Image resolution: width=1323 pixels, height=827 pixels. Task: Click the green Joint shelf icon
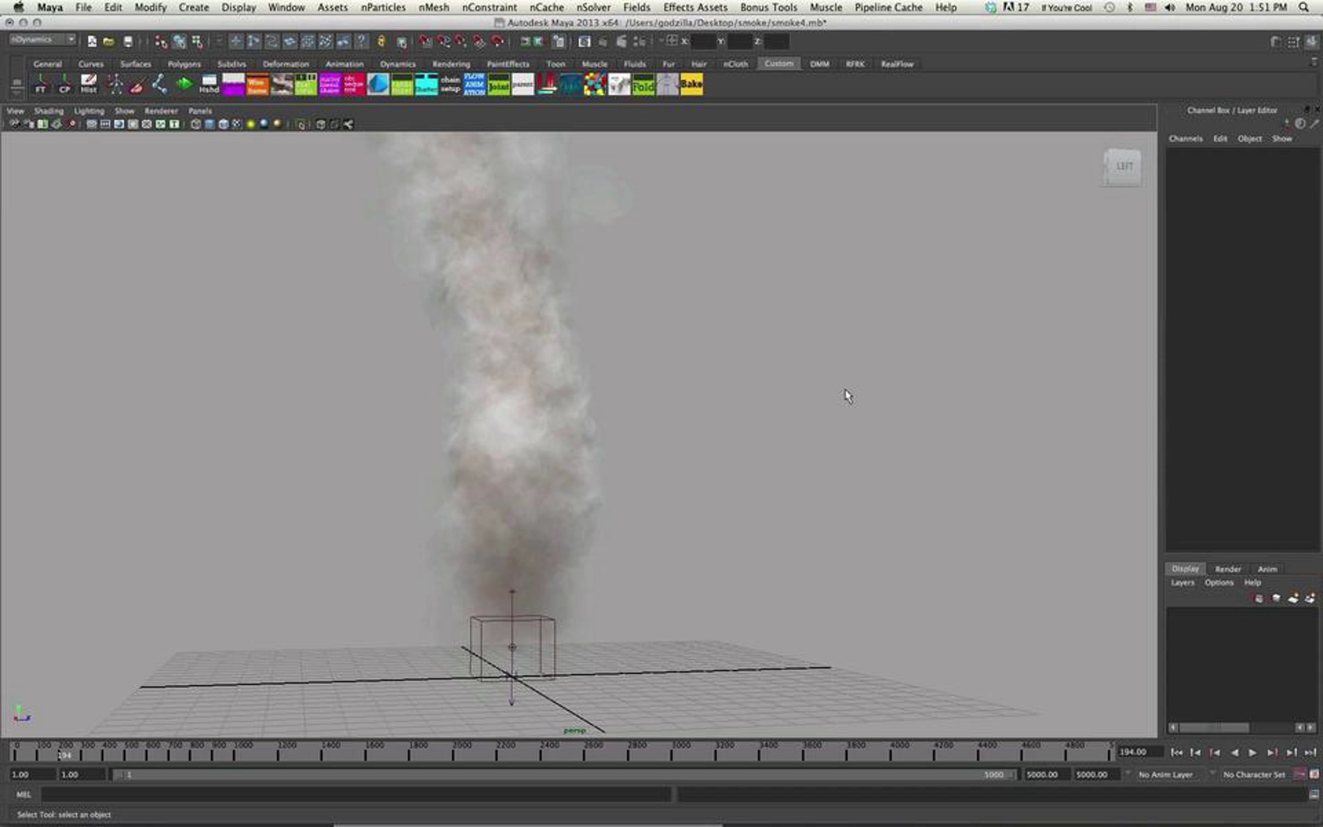click(x=498, y=85)
